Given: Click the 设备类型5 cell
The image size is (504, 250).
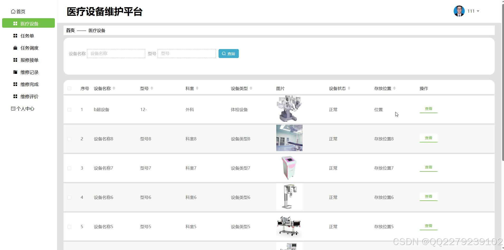Looking at the screenshot, I should (240, 227).
